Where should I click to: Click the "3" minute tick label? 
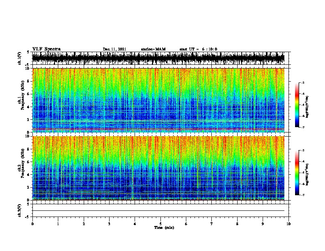(x=109, y=224)
